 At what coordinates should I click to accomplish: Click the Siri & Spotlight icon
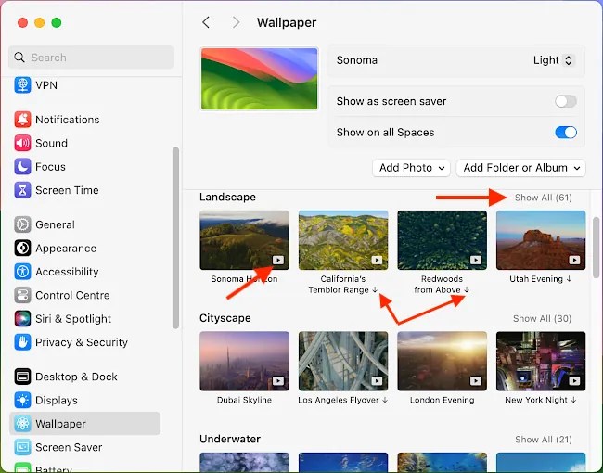[x=22, y=318]
